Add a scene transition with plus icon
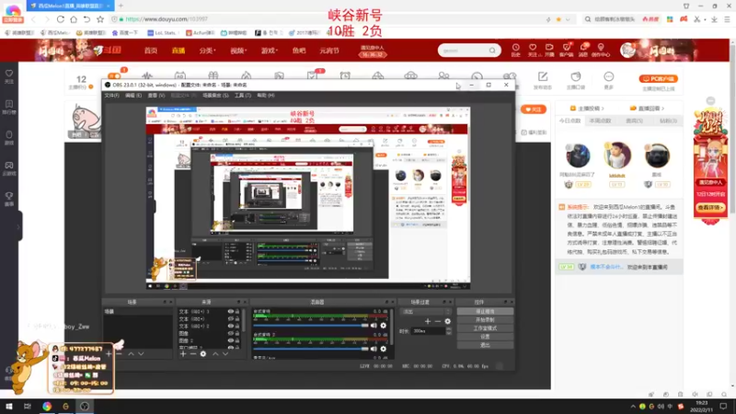 pyautogui.click(x=428, y=321)
